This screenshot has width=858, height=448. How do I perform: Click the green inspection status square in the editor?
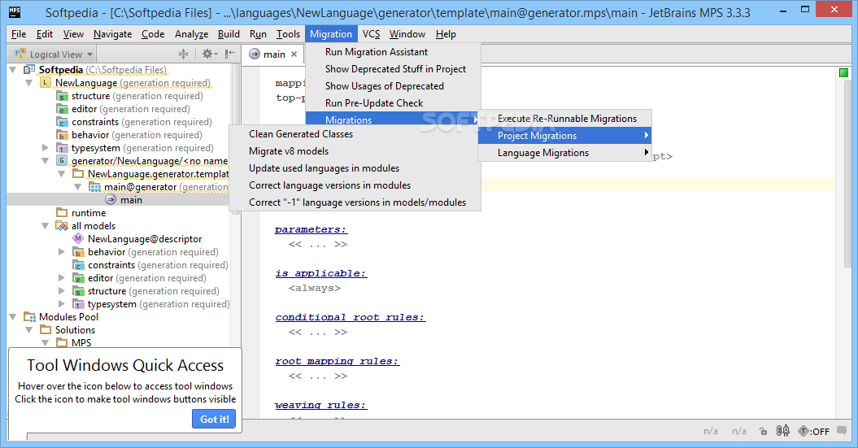[843, 72]
